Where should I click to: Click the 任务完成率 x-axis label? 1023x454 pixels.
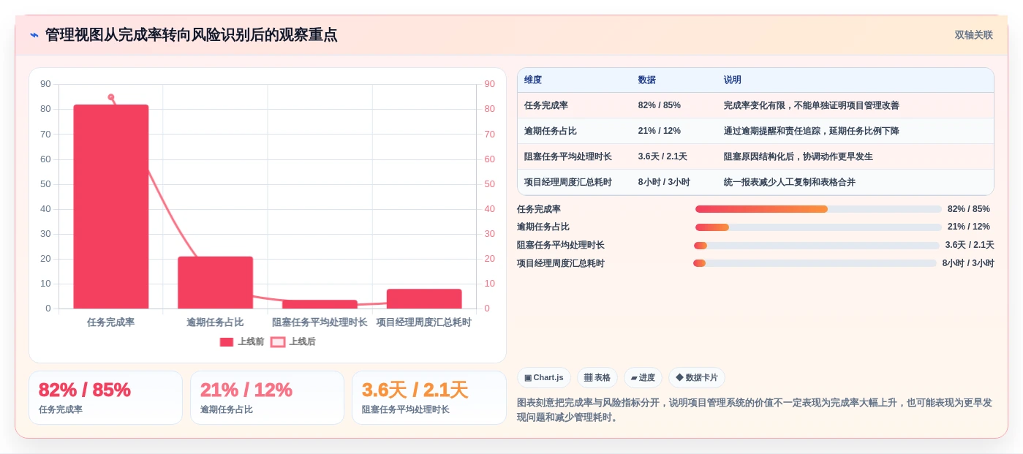click(x=111, y=322)
